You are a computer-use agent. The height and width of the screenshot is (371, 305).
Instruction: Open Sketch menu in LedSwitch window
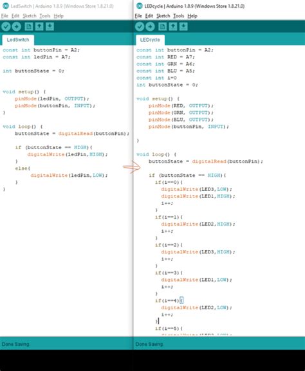30,16
